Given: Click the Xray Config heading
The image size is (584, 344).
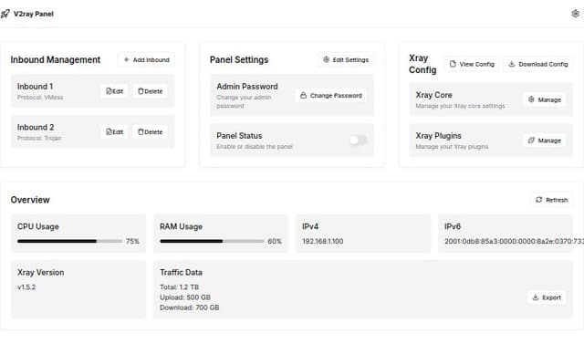Looking at the screenshot, I should (x=422, y=64).
